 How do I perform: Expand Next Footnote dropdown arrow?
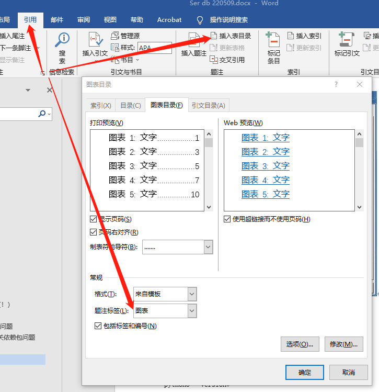pos(39,48)
